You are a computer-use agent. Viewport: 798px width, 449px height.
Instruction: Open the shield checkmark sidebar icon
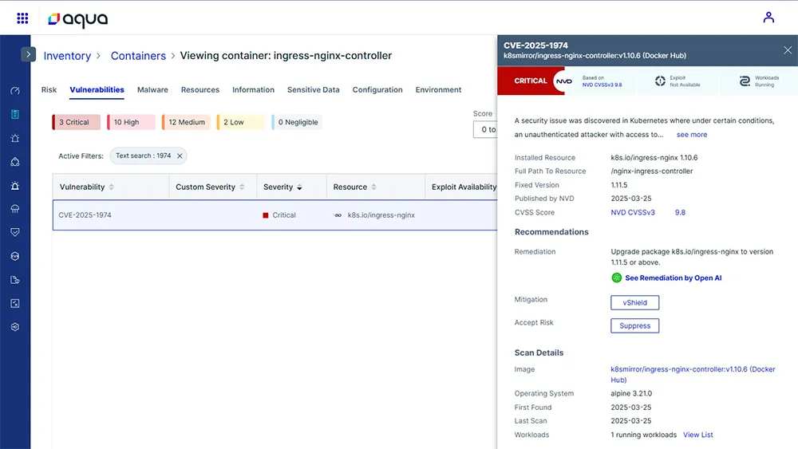pyautogui.click(x=15, y=232)
